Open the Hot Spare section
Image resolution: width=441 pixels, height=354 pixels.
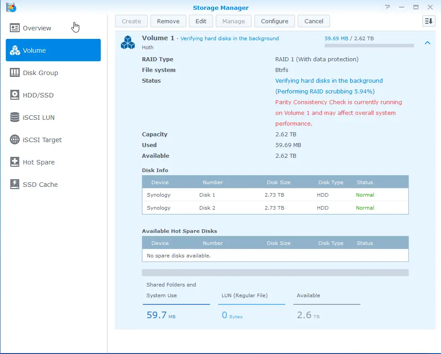[39, 162]
